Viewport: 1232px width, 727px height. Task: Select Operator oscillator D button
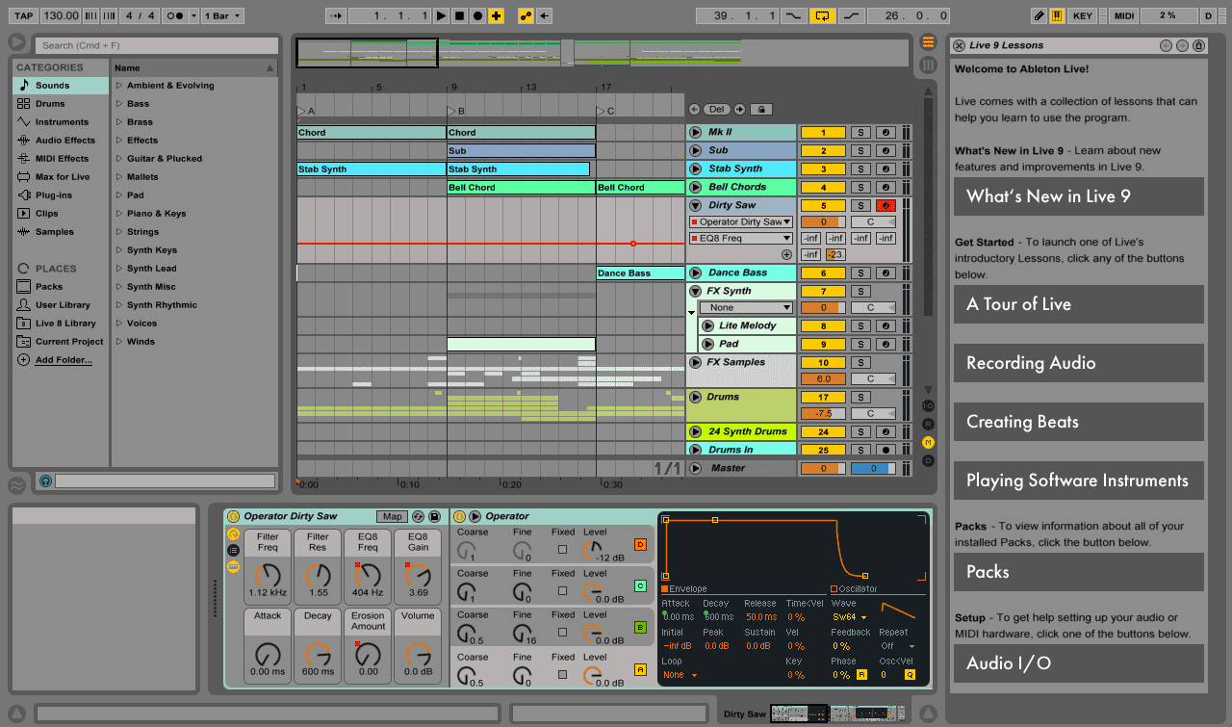[640, 545]
